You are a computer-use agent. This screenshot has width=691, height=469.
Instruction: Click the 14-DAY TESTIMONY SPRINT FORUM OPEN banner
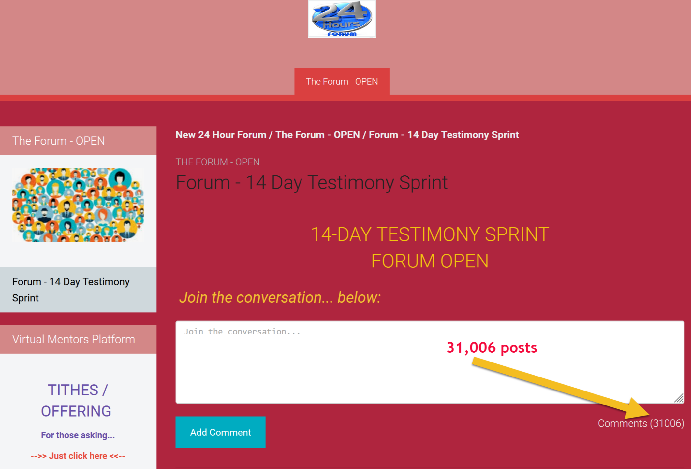(x=430, y=248)
